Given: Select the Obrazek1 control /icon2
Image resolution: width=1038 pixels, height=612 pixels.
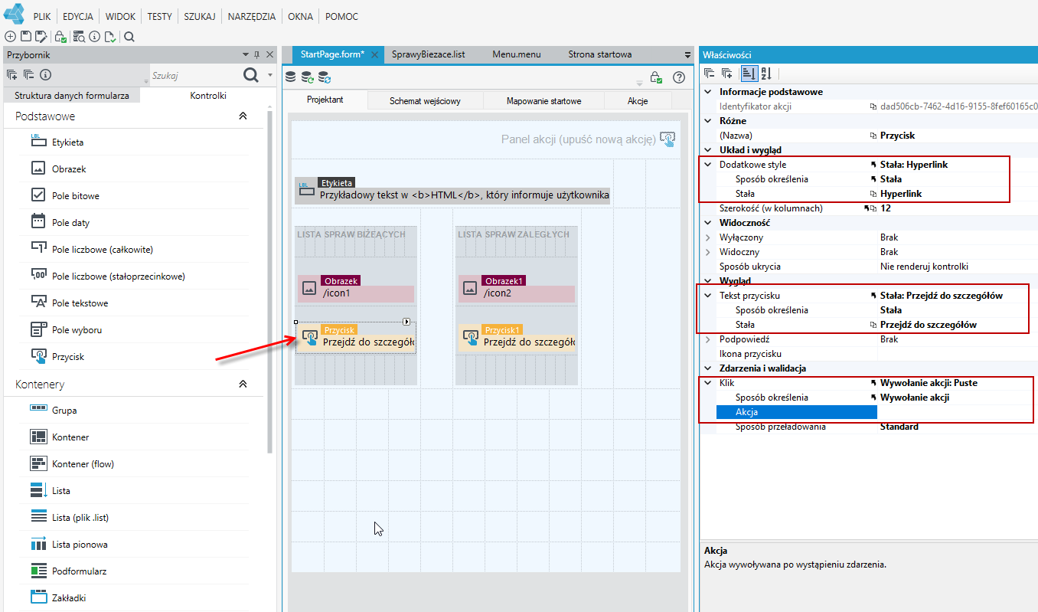Looking at the screenshot, I should [x=517, y=287].
